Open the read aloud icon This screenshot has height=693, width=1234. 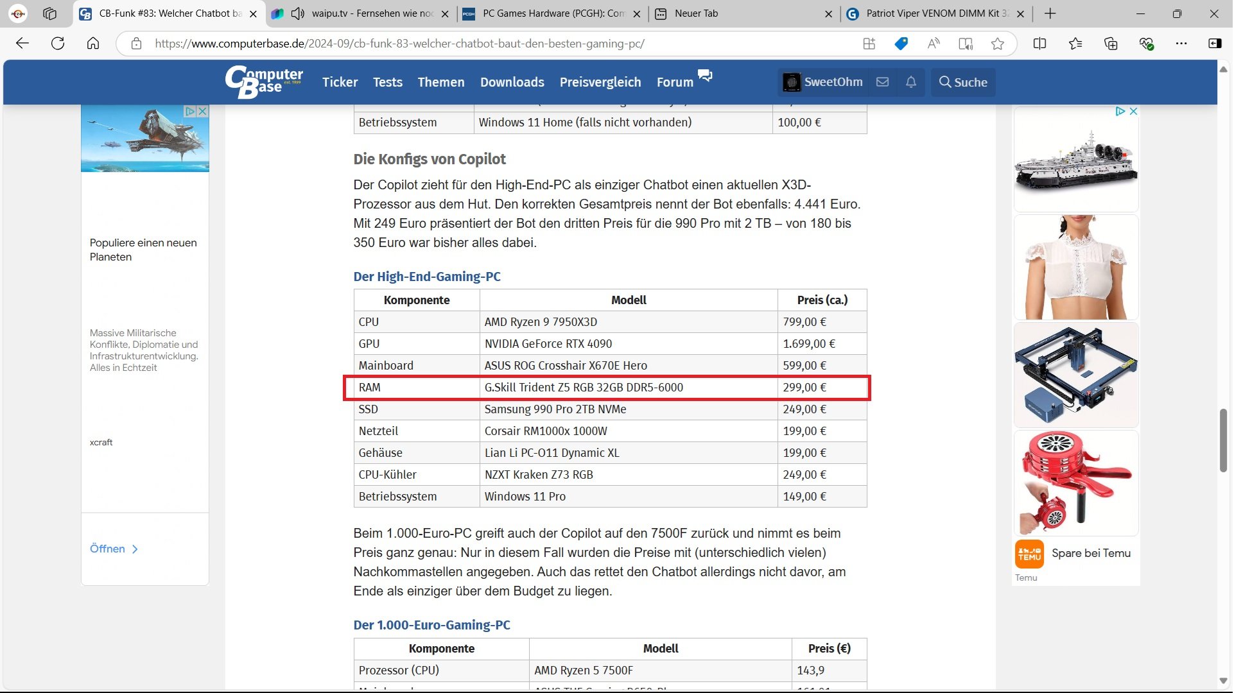pyautogui.click(x=934, y=44)
